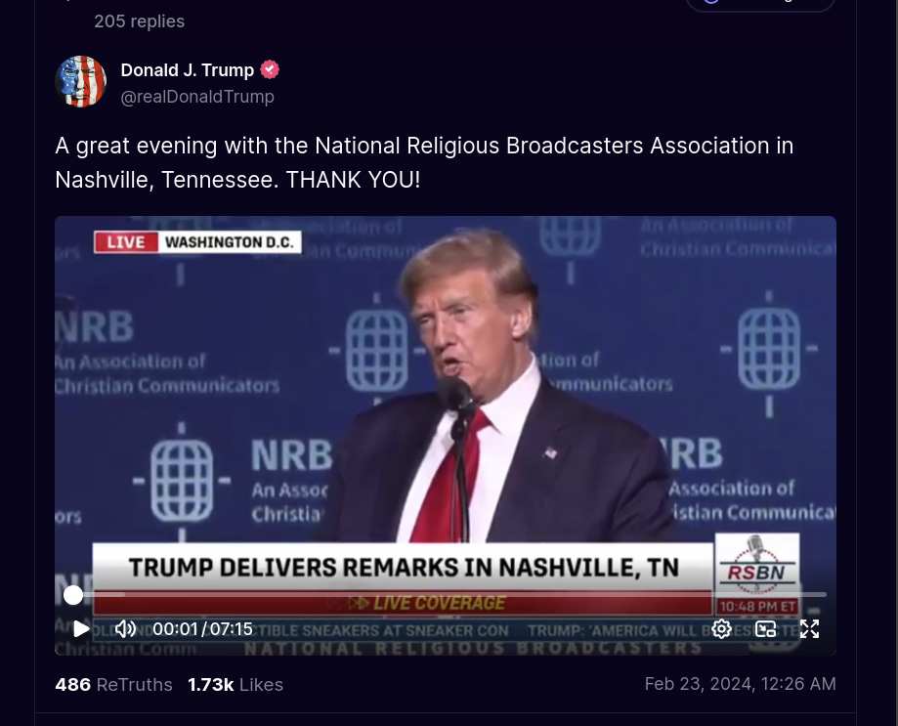898x726 pixels.
Task: Mute the video volume icon
Action: coord(125,628)
